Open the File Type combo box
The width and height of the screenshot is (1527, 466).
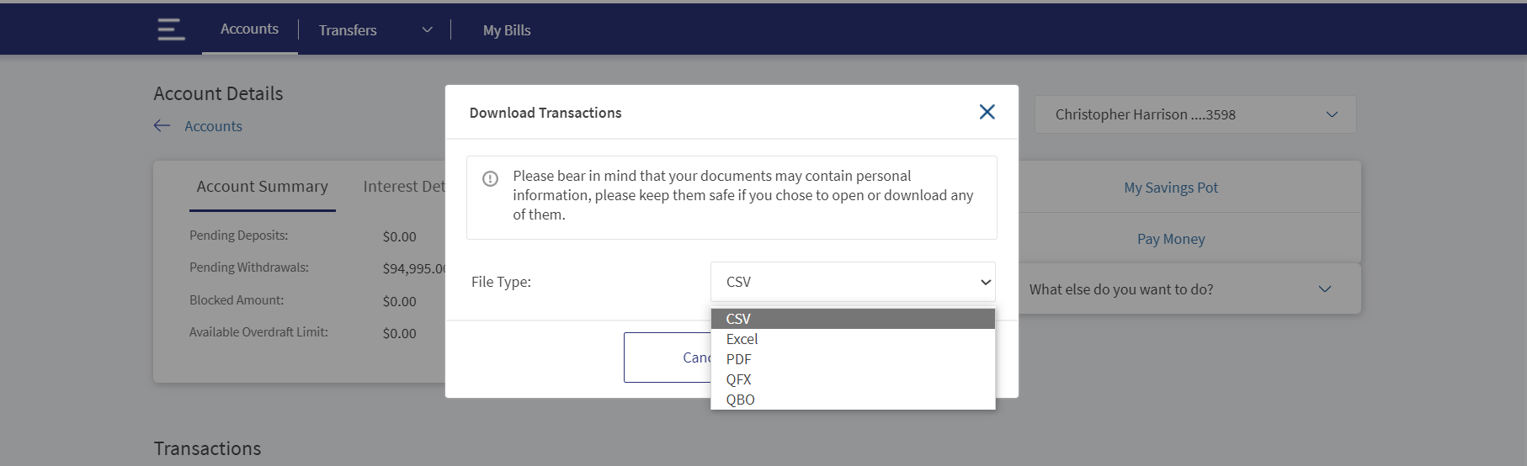click(853, 282)
